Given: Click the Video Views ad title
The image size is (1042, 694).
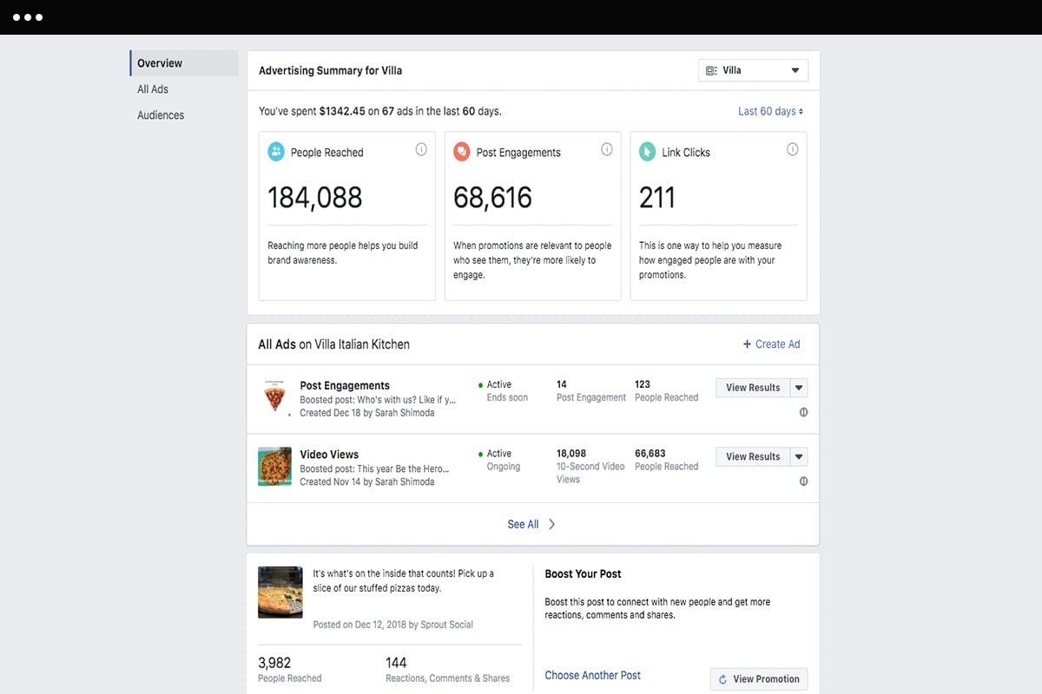Looking at the screenshot, I should pos(329,454).
